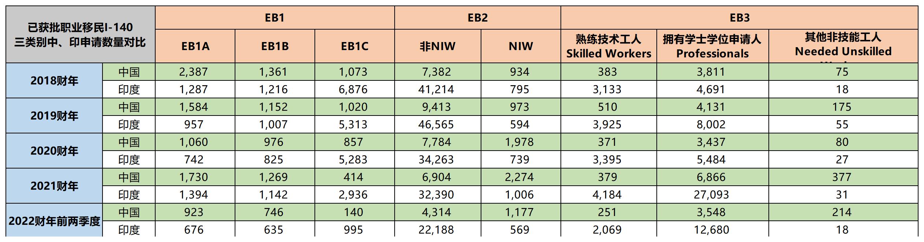Select the cell showing 46,565
The image size is (924, 242).
click(436, 124)
